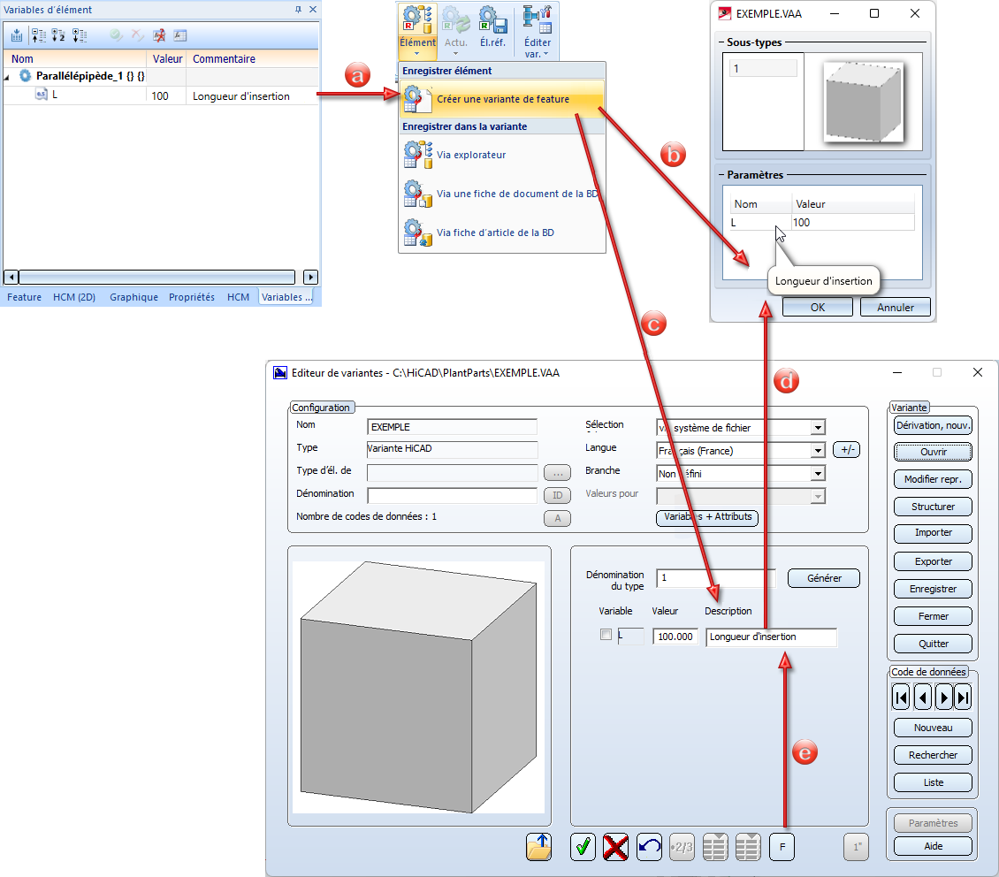Click the first grey table icon in variant editor
999x877 pixels.
click(715, 847)
